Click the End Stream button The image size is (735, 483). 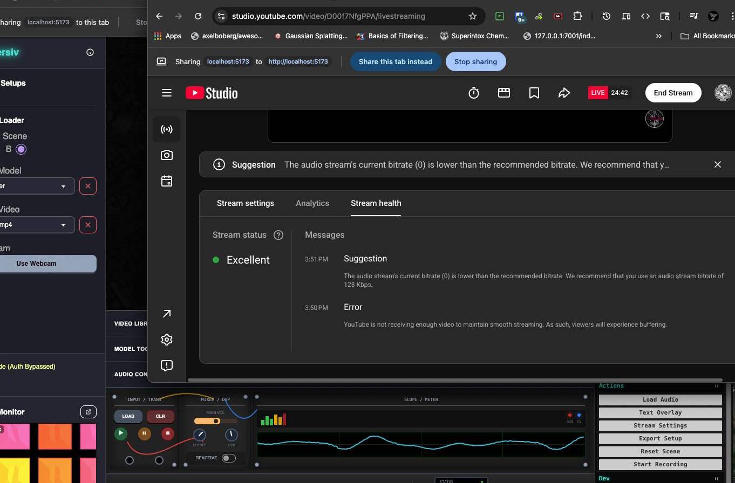(x=673, y=93)
